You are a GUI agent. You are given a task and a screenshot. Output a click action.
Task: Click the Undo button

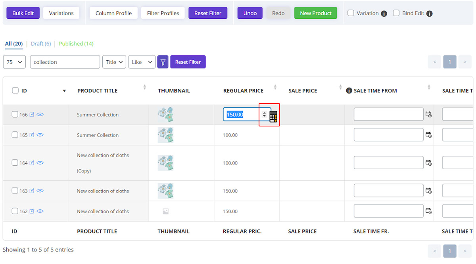tap(250, 13)
